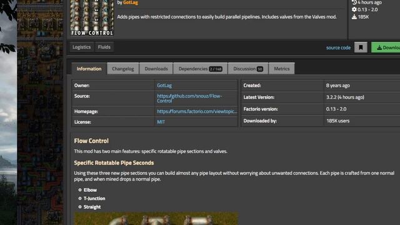Switch to the Downloads tab
Image resolution: width=400 pixels, height=225 pixels.
coord(156,69)
